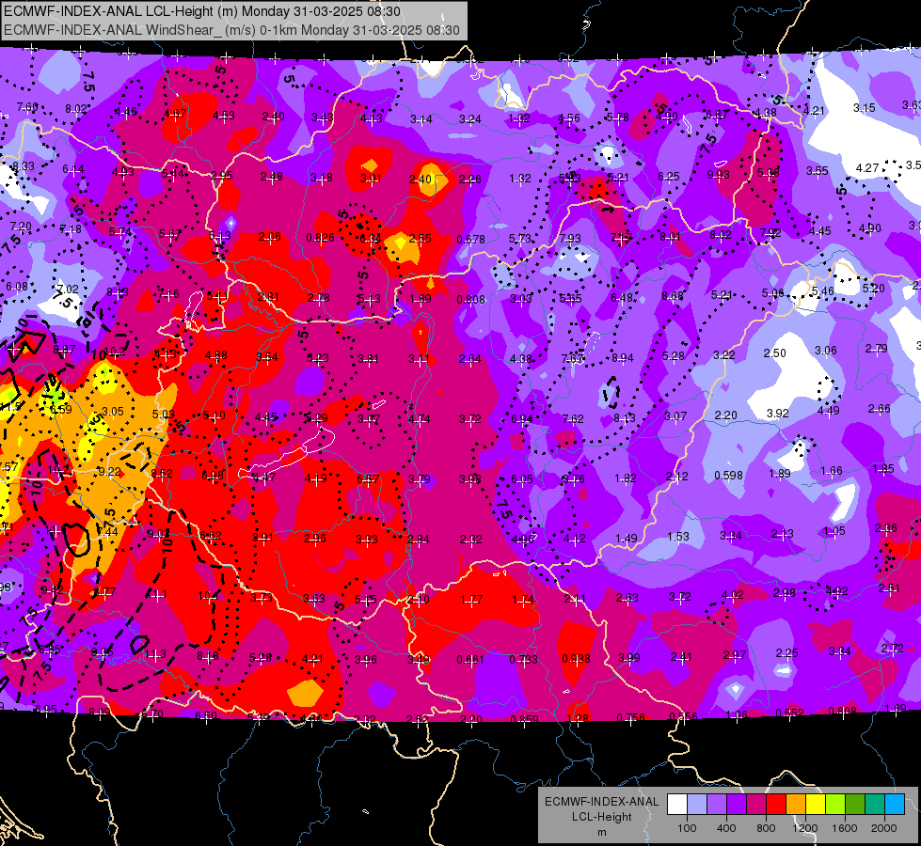The width and height of the screenshot is (921, 846).
Task: Click the wind shear value 7.62
Action: click(x=573, y=418)
